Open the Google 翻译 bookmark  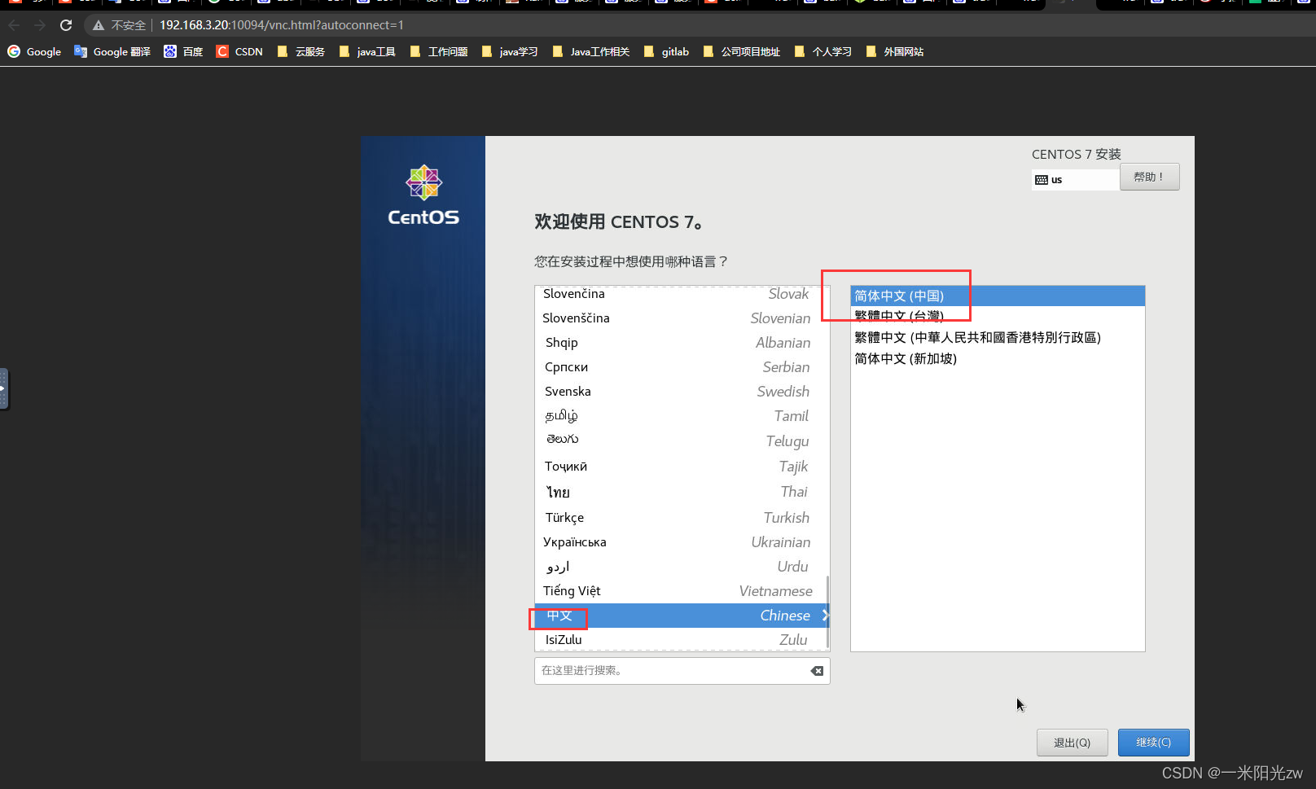112,51
